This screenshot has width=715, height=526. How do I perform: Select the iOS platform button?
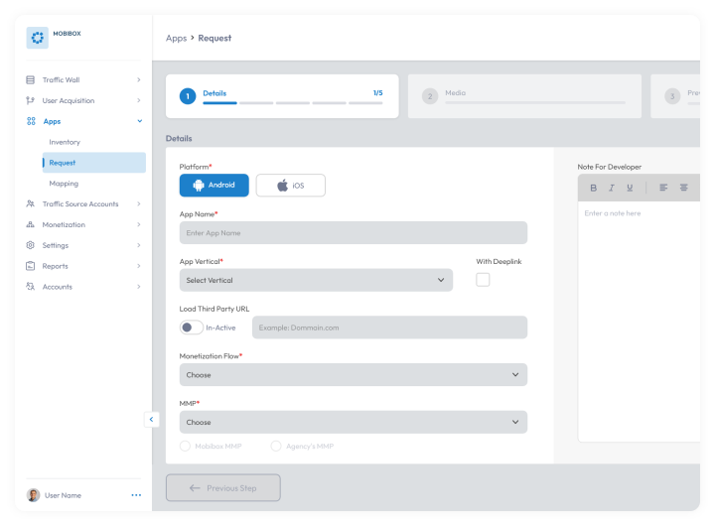[x=290, y=185]
